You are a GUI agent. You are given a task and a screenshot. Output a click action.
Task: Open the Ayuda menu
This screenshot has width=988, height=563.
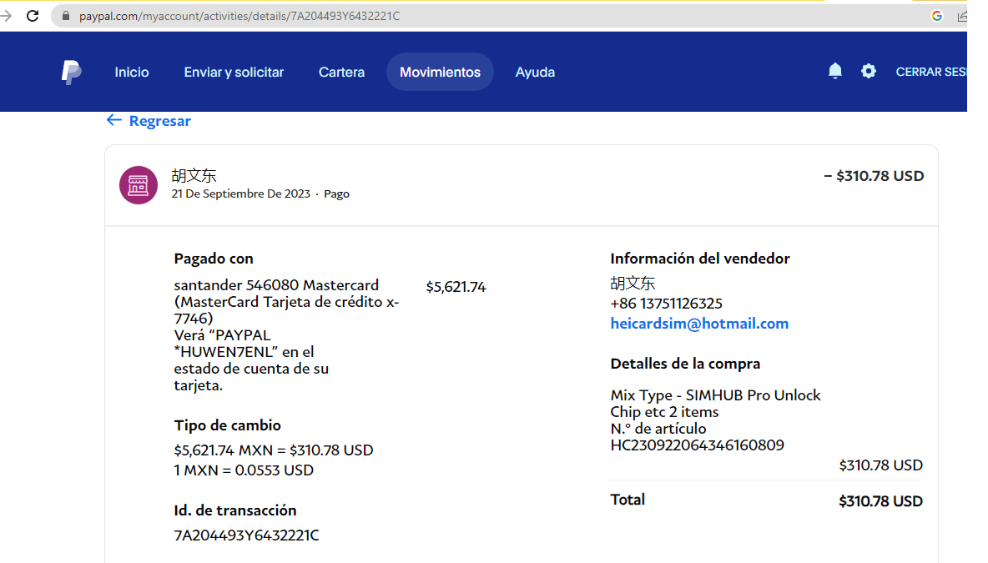(535, 72)
